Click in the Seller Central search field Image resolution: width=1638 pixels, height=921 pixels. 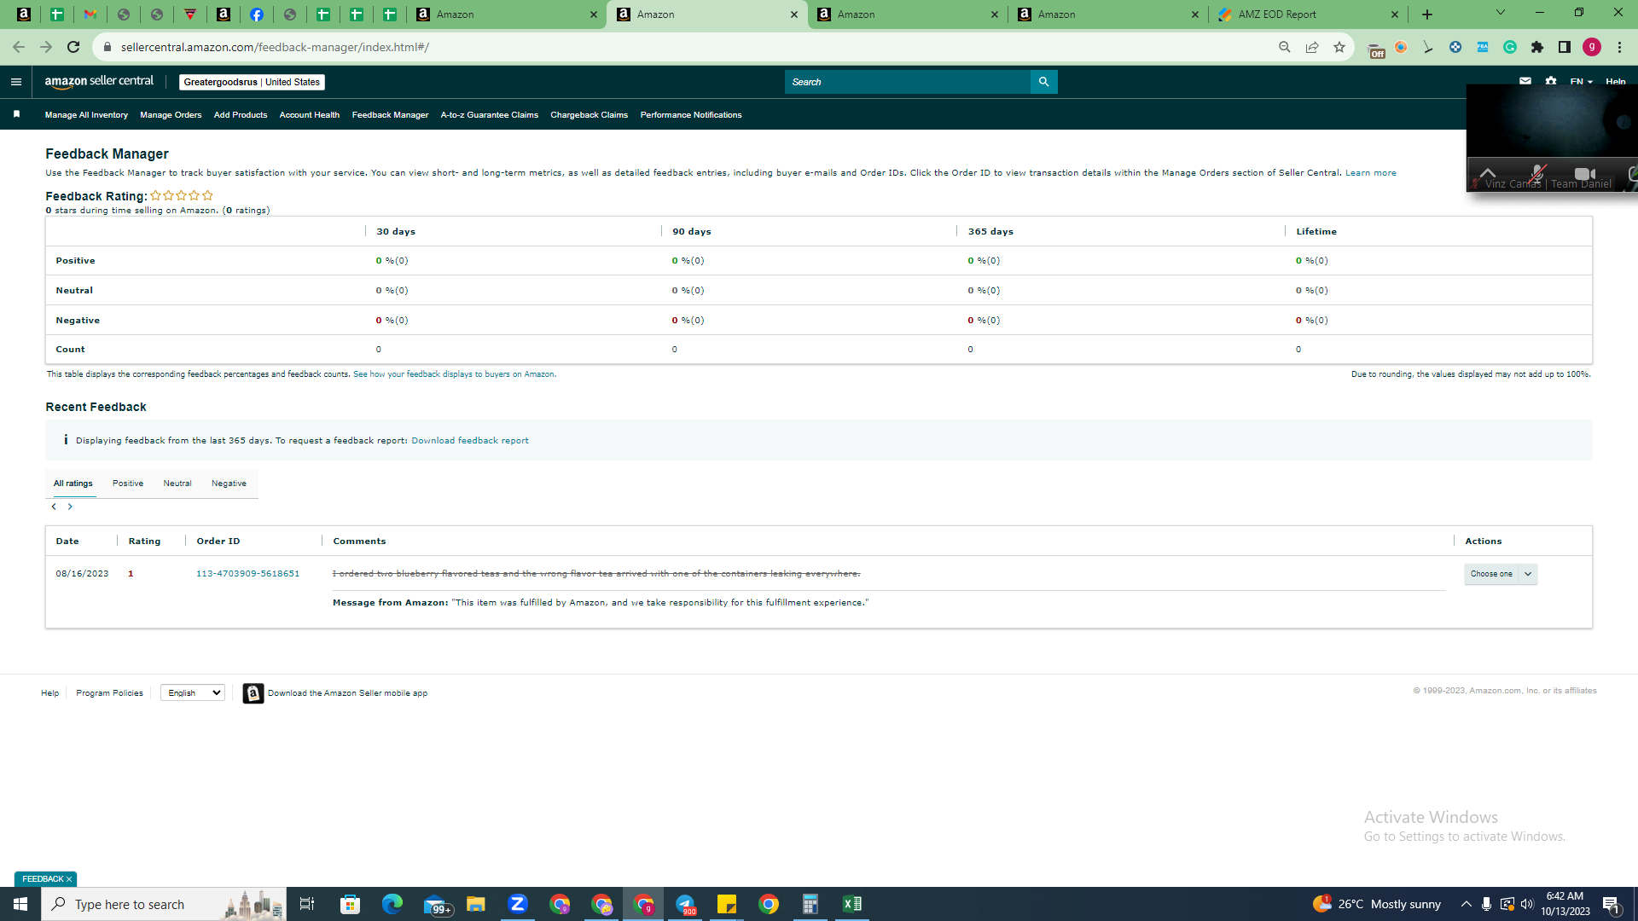[x=908, y=82]
